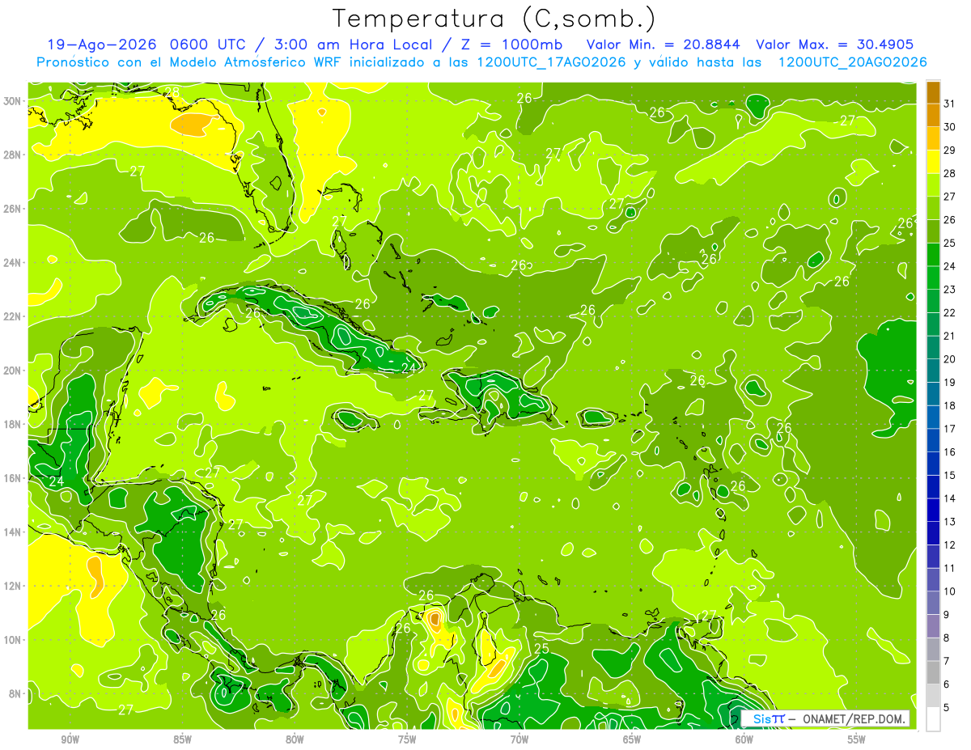971x750 pixels.
Task: Click longitude axis label 65W
Action: tap(632, 740)
